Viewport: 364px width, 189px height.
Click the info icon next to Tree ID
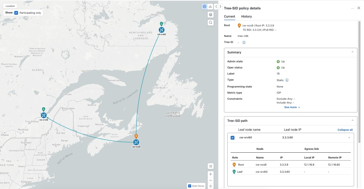click(x=244, y=42)
